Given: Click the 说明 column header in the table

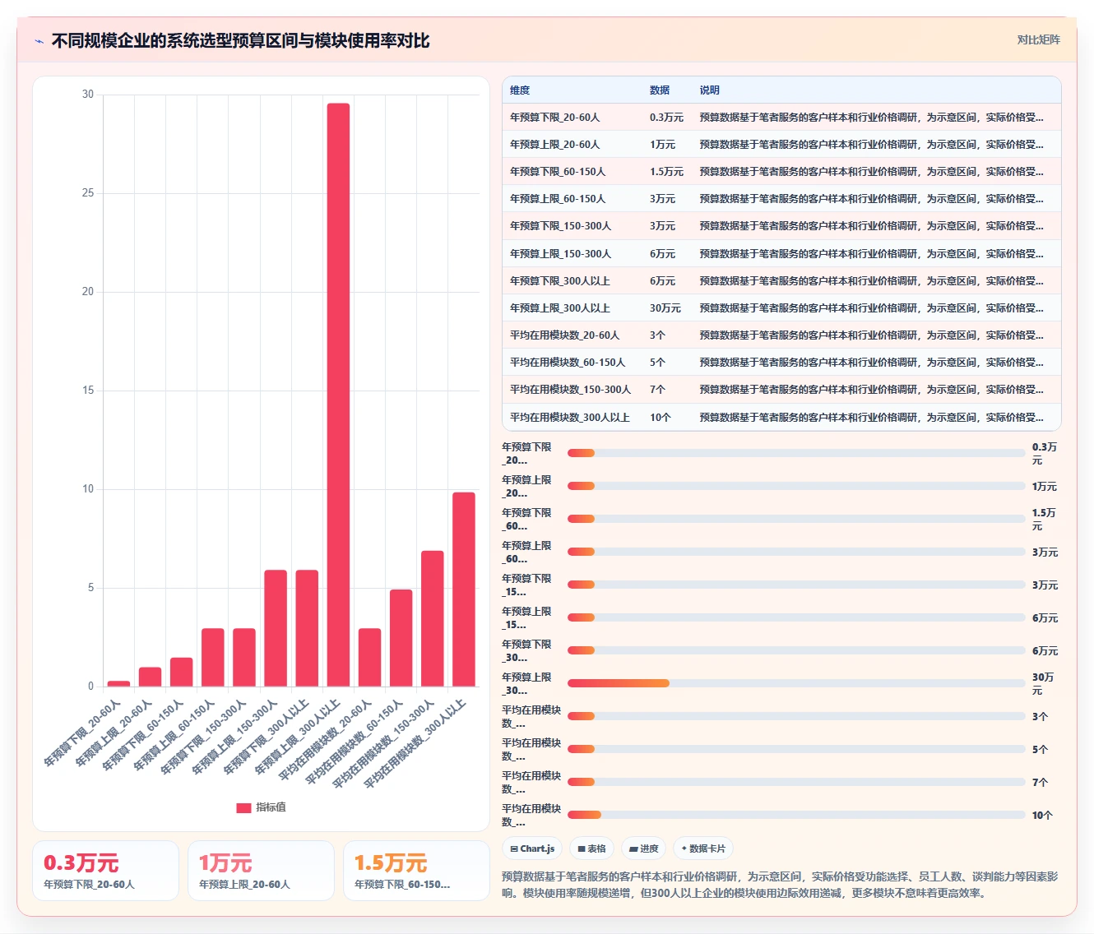Looking at the screenshot, I should click(x=710, y=90).
